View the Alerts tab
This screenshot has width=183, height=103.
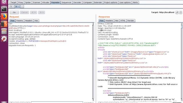(135, 3)
